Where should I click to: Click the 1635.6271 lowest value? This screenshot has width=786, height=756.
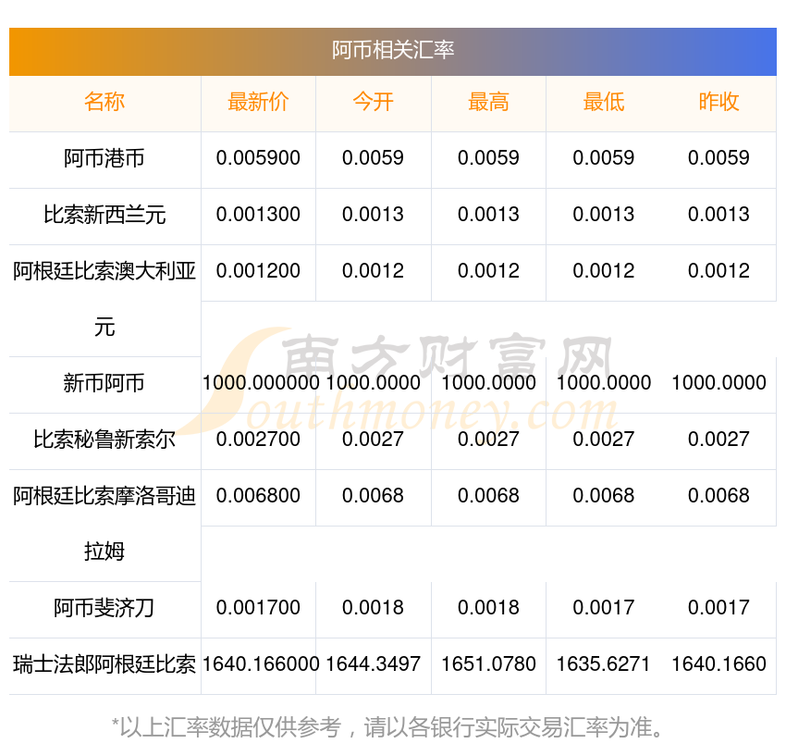604,664
